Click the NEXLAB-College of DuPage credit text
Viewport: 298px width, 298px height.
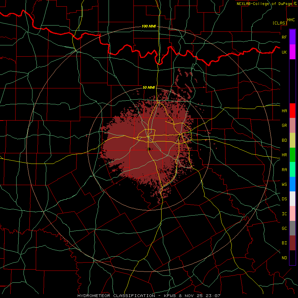[265, 4]
